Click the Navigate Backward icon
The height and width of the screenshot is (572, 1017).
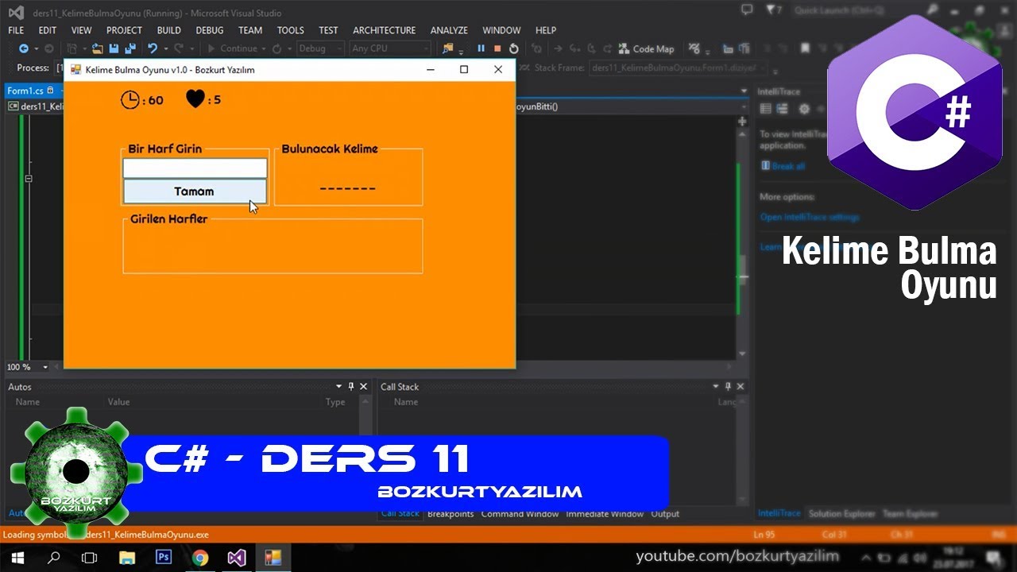pyautogui.click(x=24, y=48)
